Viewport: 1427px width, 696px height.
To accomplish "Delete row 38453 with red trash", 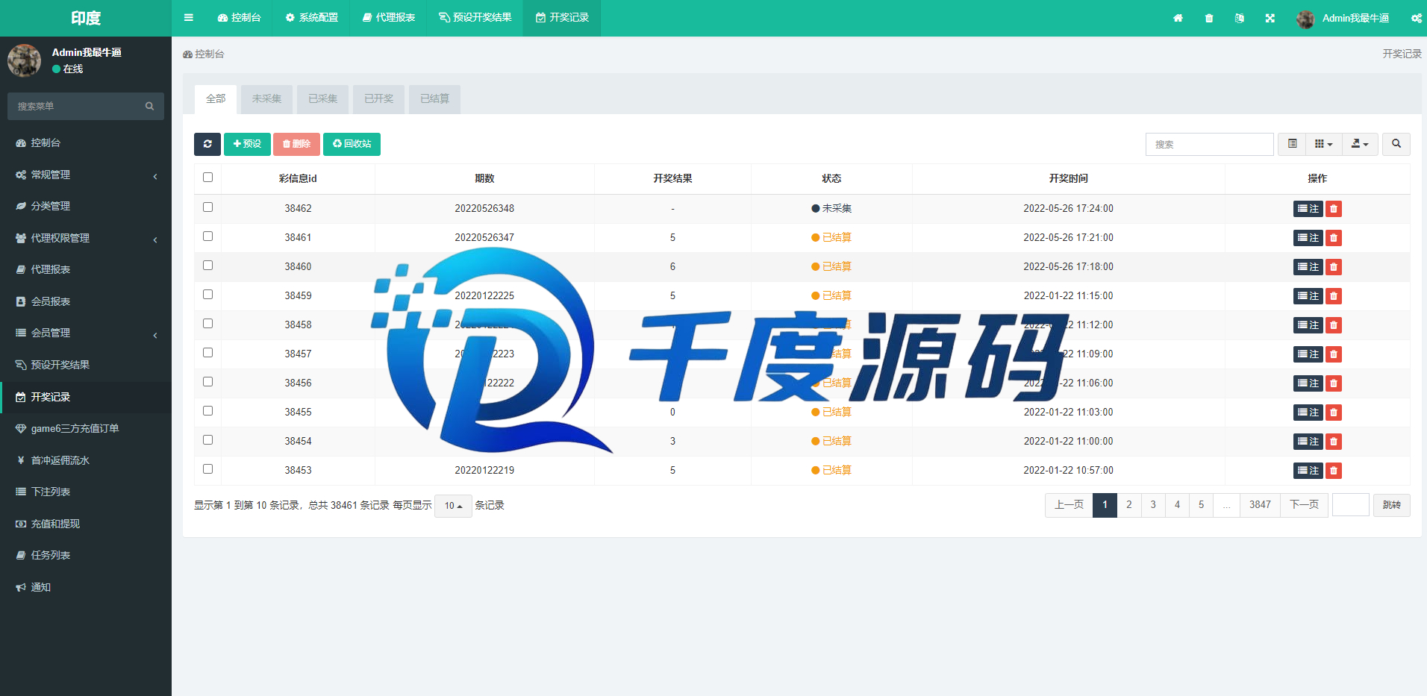I will (1334, 471).
